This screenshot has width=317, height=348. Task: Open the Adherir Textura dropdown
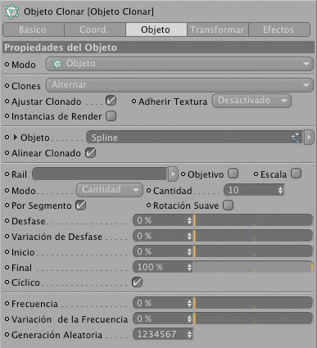click(251, 101)
